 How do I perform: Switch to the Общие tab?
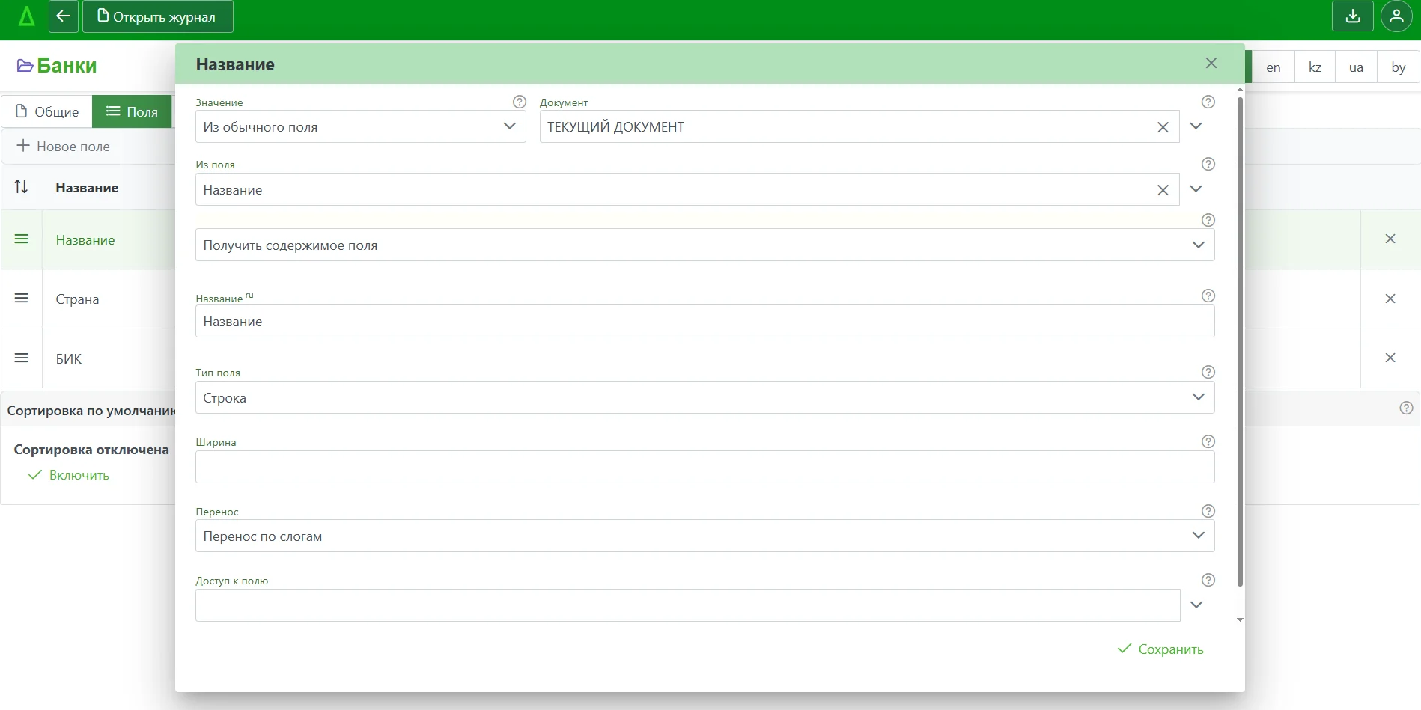(47, 111)
